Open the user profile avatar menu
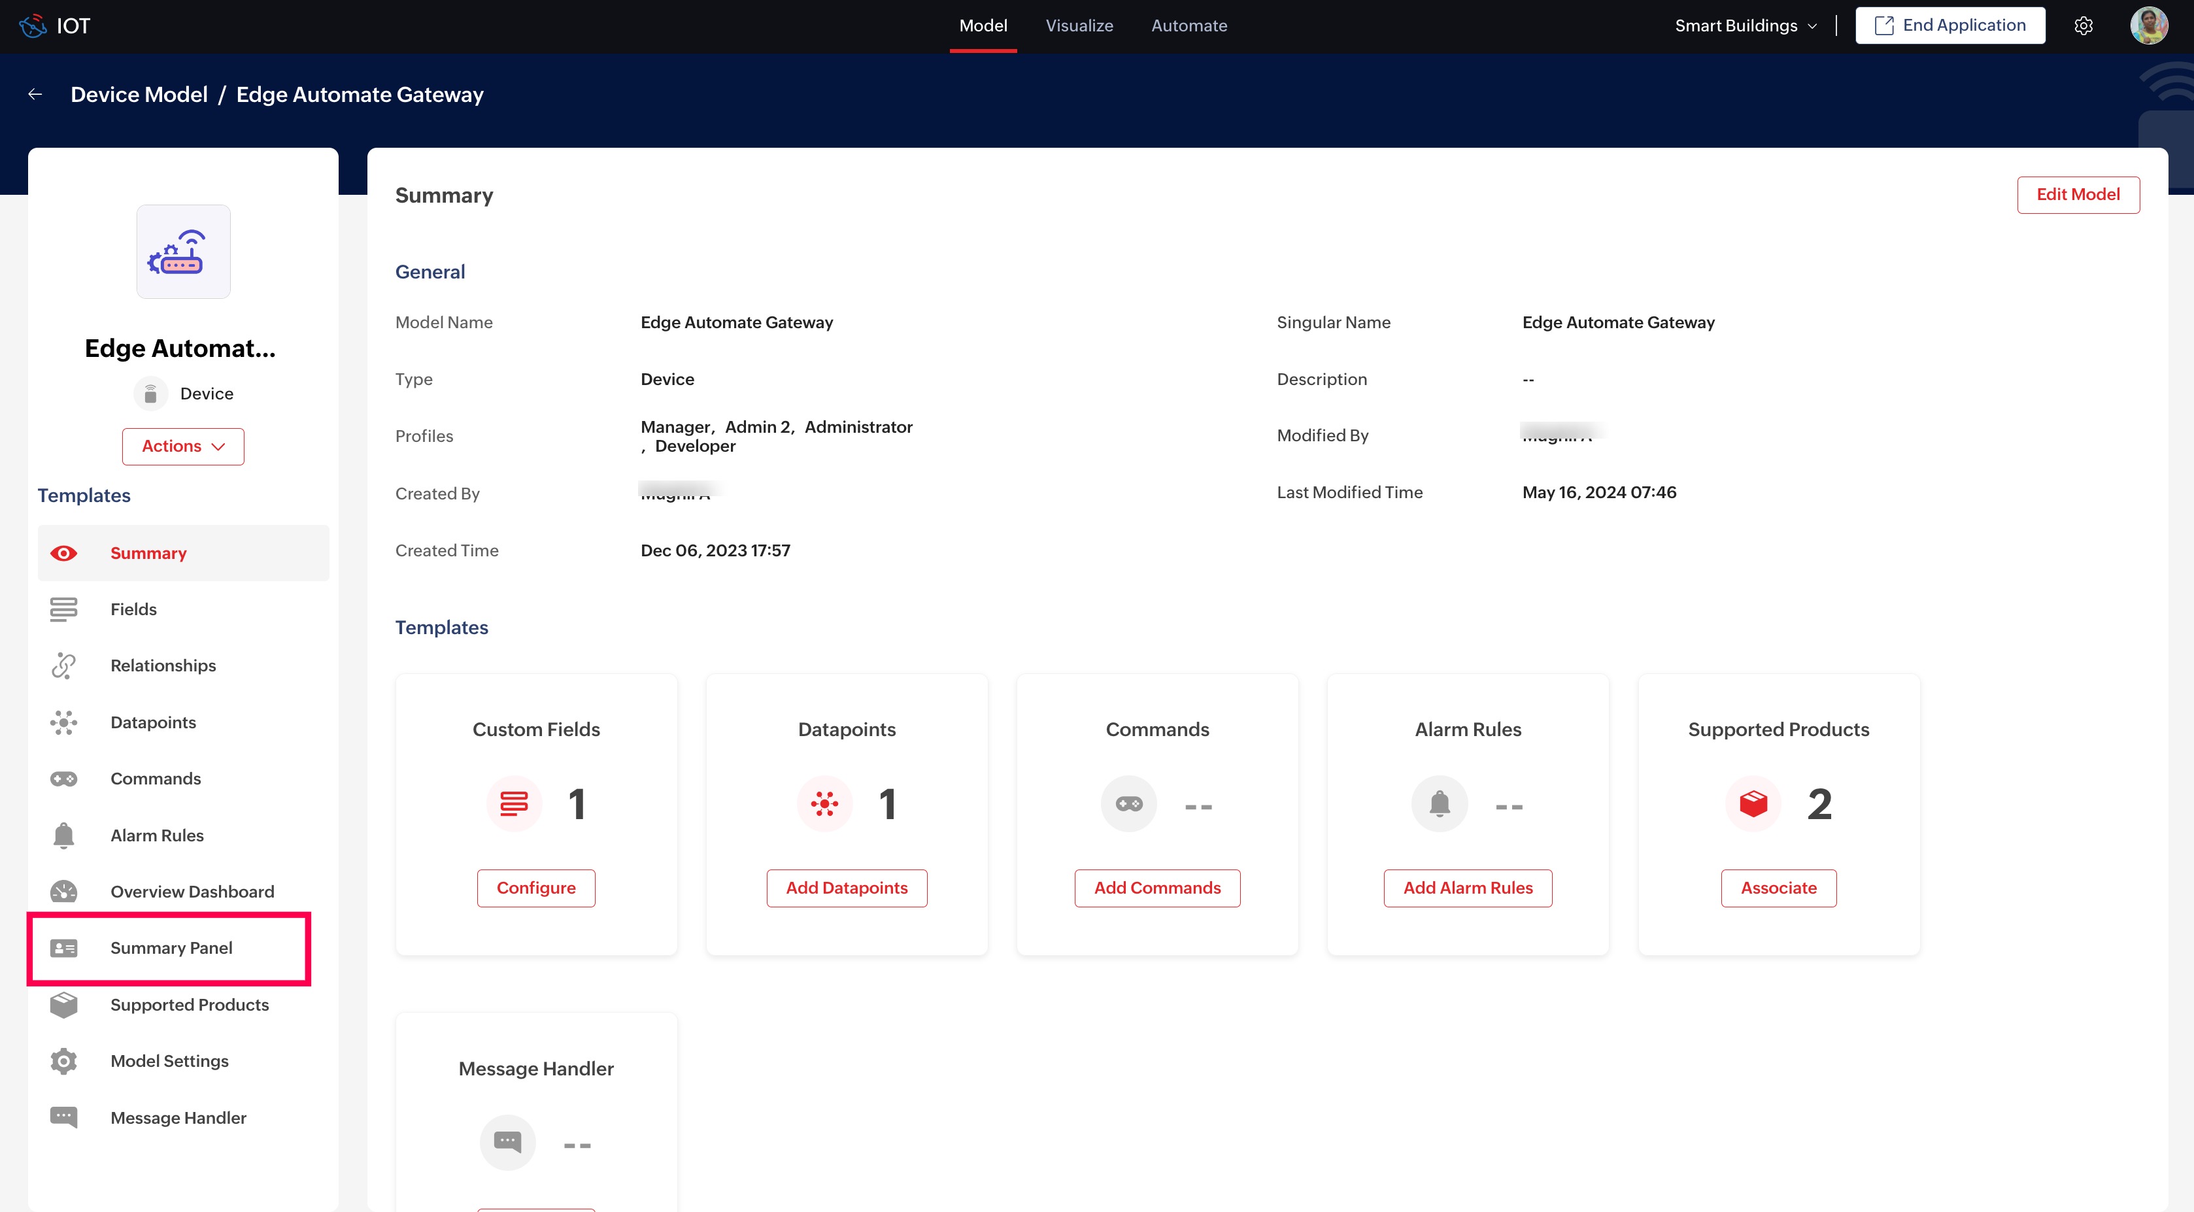Viewport: 2194px width, 1212px height. tap(2148, 25)
